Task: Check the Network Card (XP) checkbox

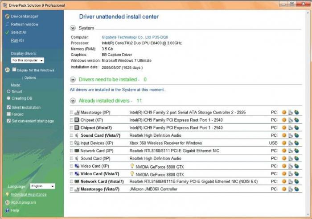Action: pos(71,151)
